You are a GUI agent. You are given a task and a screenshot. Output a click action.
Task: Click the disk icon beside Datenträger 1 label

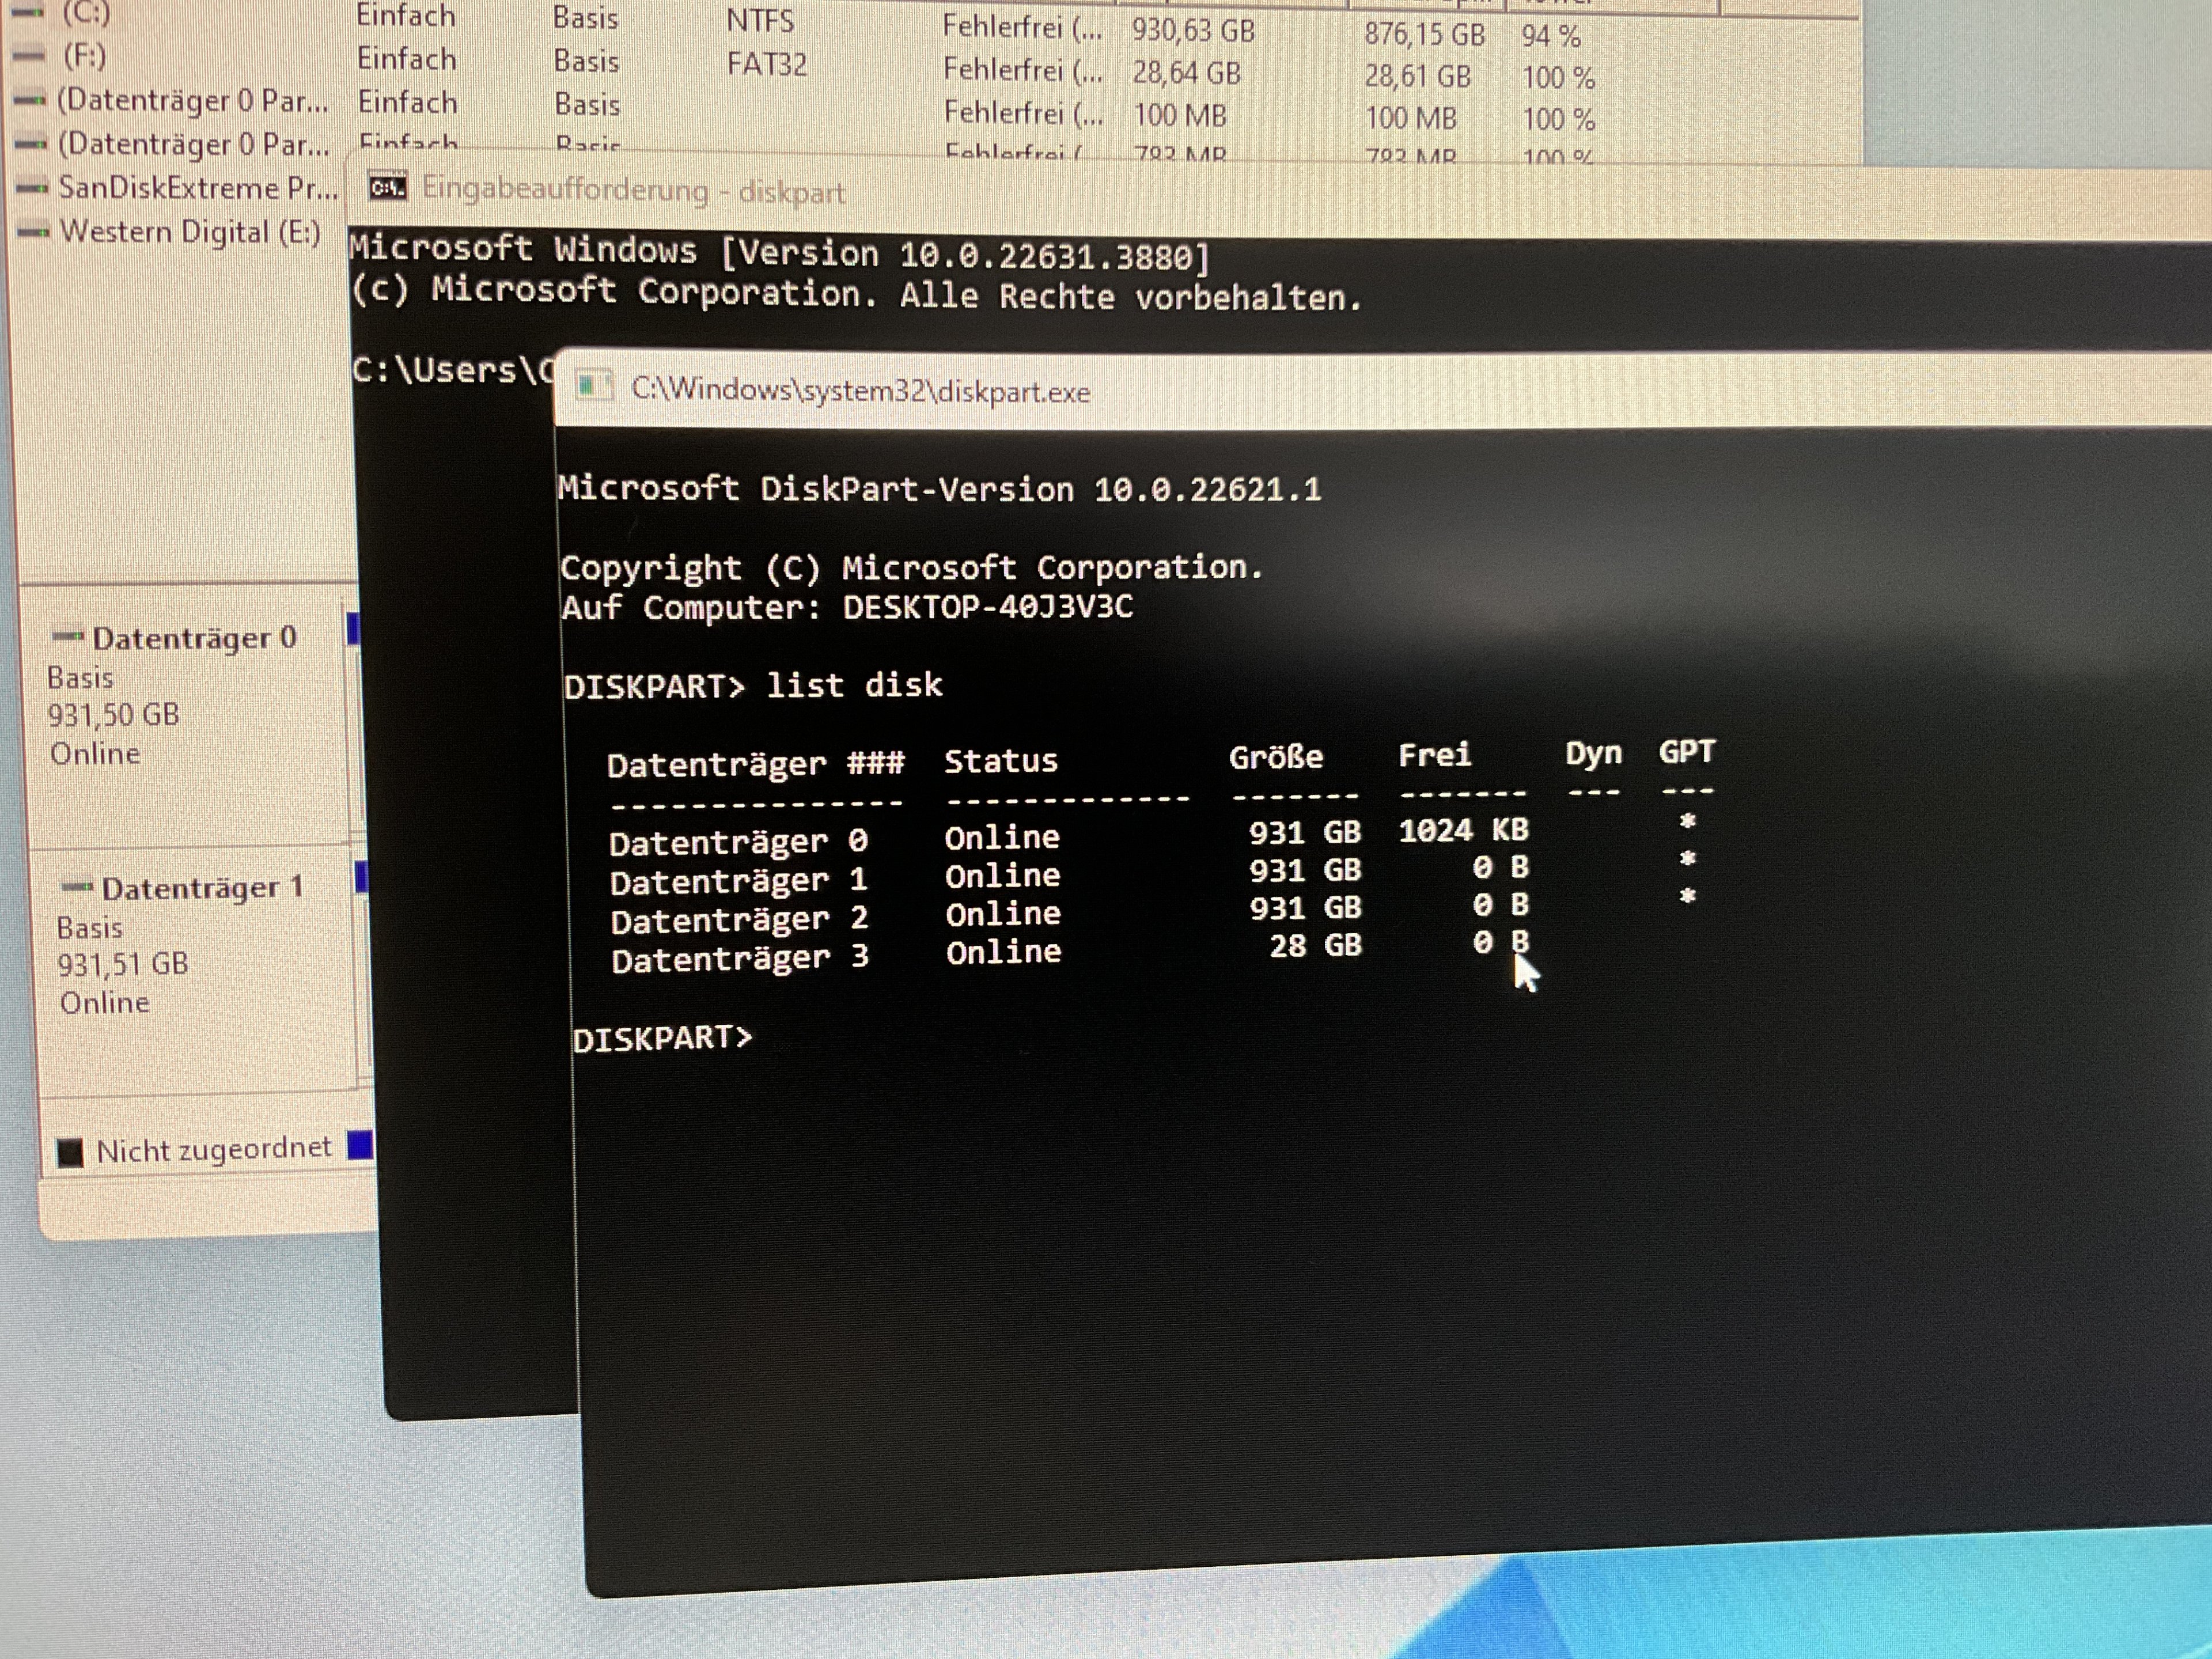point(77,886)
